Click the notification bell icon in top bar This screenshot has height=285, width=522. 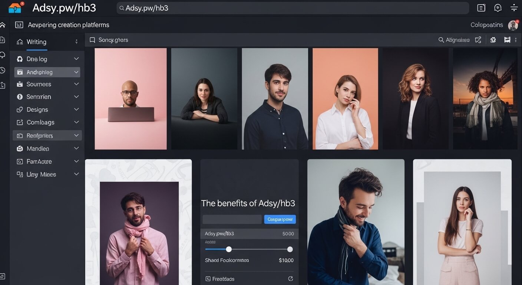pyautogui.click(x=498, y=8)
